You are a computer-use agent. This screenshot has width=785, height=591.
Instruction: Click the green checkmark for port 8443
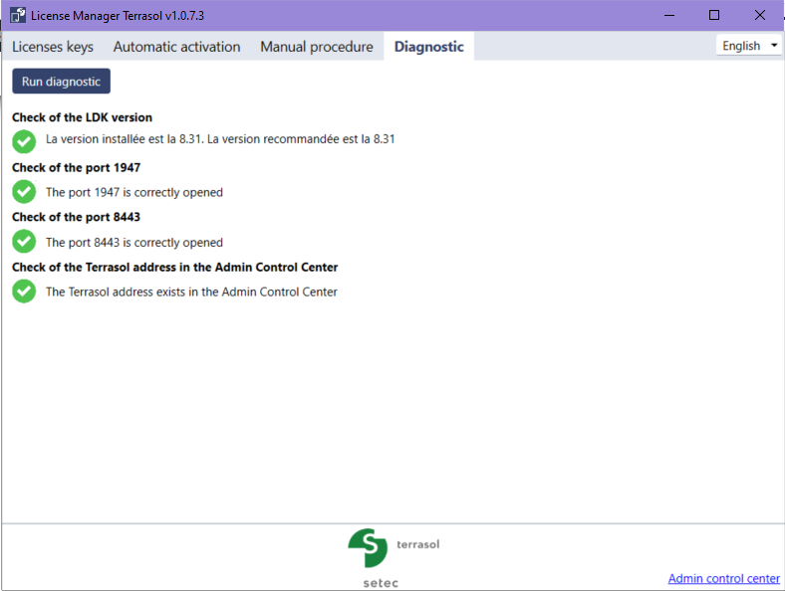point(24,242)
